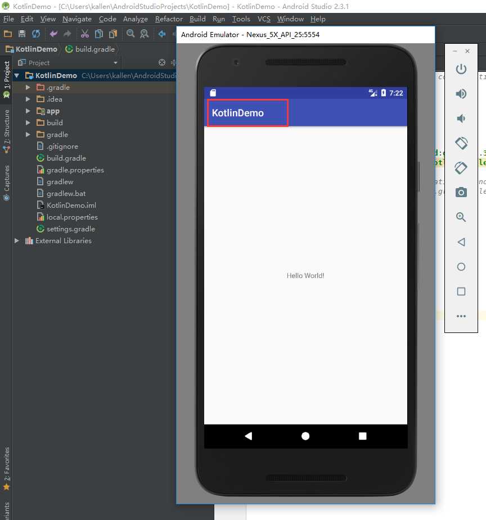Click the Hello World! text on phone screen
This screenshot has width=486, height=520.
[x=305, y=276]
